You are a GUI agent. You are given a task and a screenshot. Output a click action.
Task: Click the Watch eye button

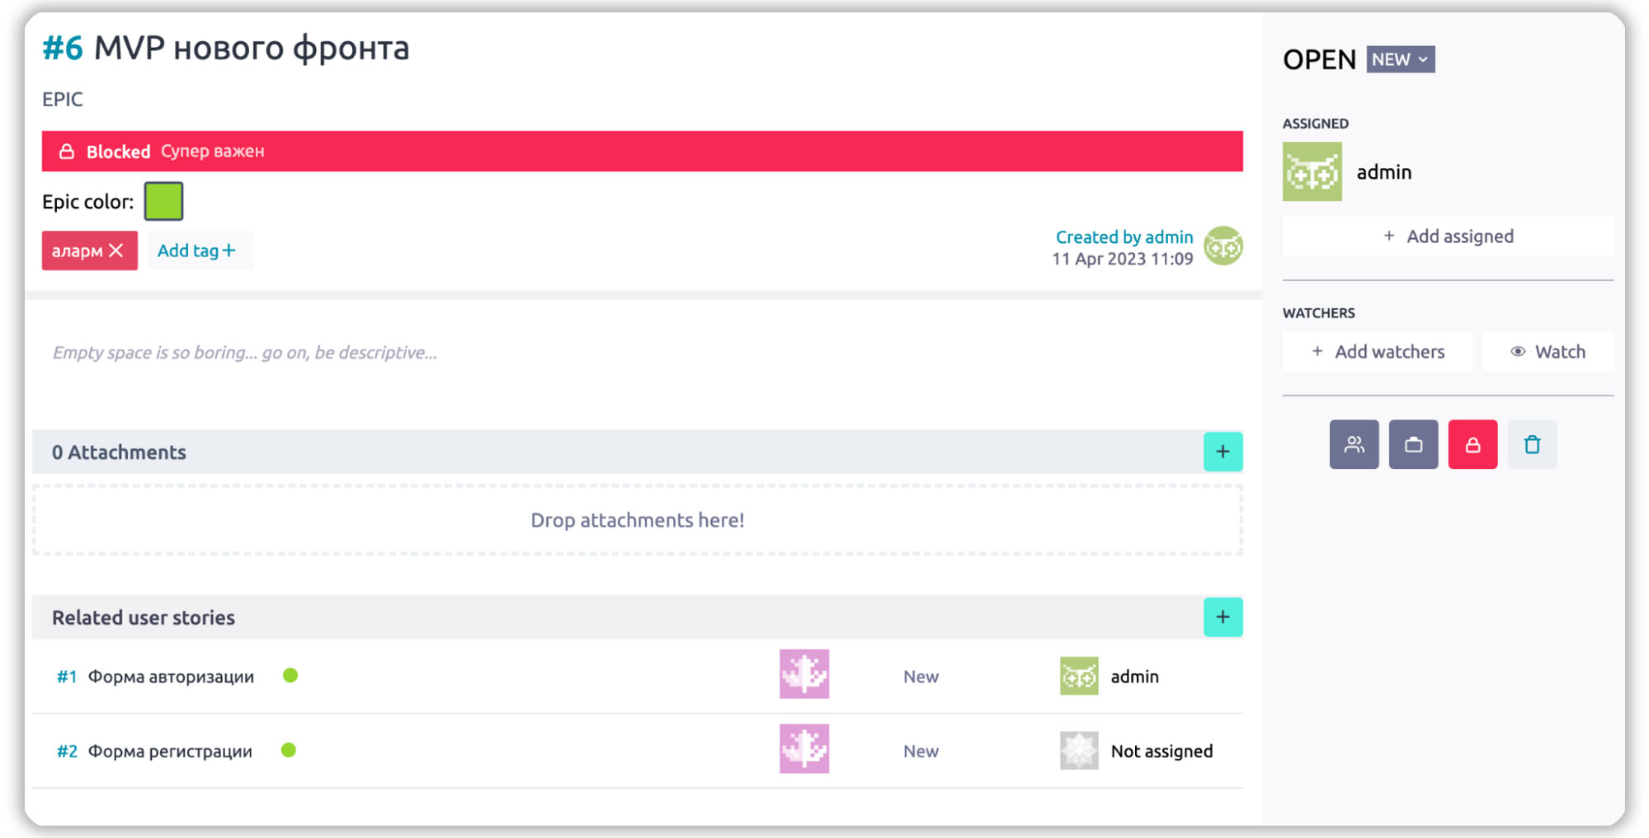pos(1548,352)
